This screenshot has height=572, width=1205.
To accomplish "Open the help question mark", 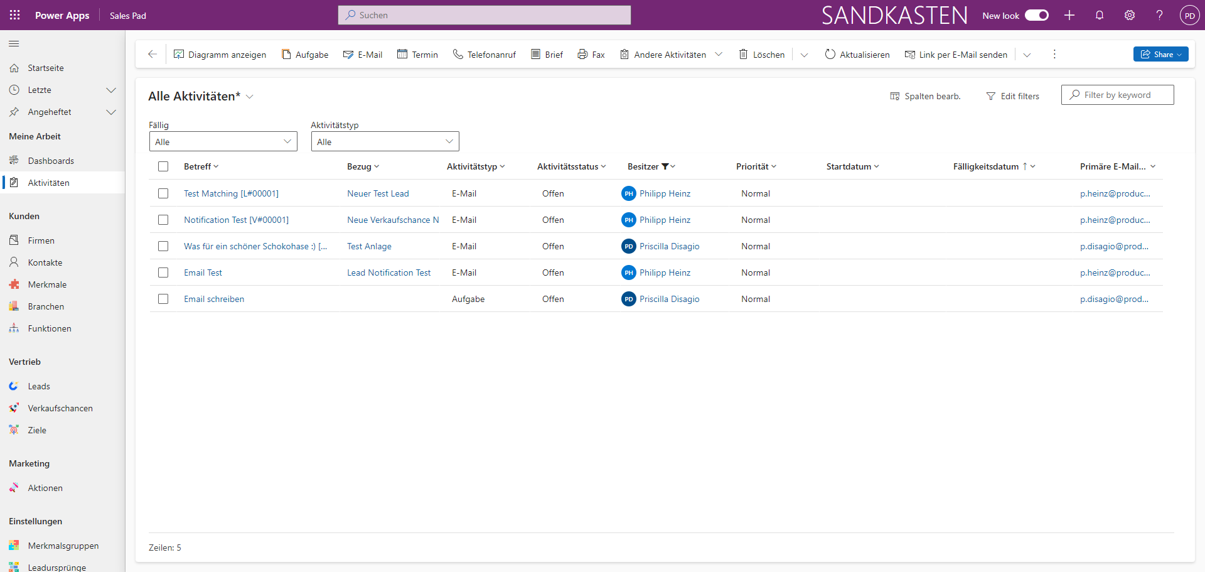I will tap(1159, 15).
